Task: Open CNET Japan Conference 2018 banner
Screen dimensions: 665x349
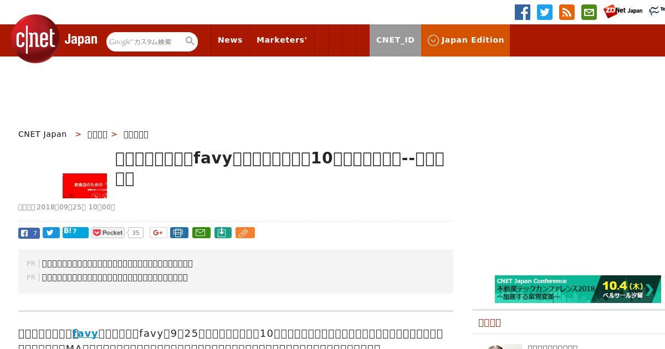Action: pos(578,289)
